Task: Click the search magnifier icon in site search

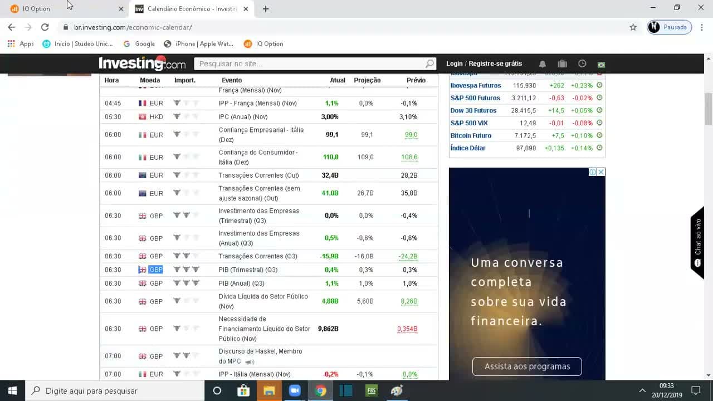Action: [429, 63]
